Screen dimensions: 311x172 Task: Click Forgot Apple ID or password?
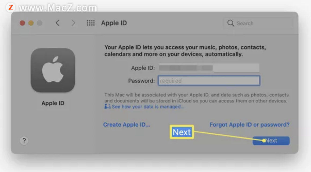point(249,125)
